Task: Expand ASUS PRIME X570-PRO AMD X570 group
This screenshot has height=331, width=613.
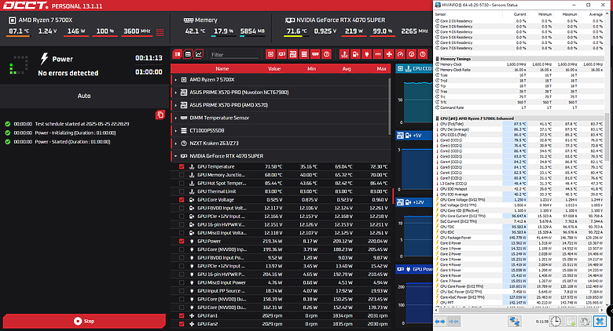Action: pos(175,105)
